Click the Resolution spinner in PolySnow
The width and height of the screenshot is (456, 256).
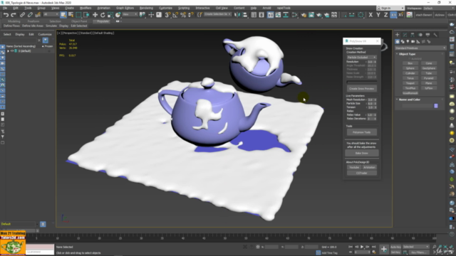372,62
